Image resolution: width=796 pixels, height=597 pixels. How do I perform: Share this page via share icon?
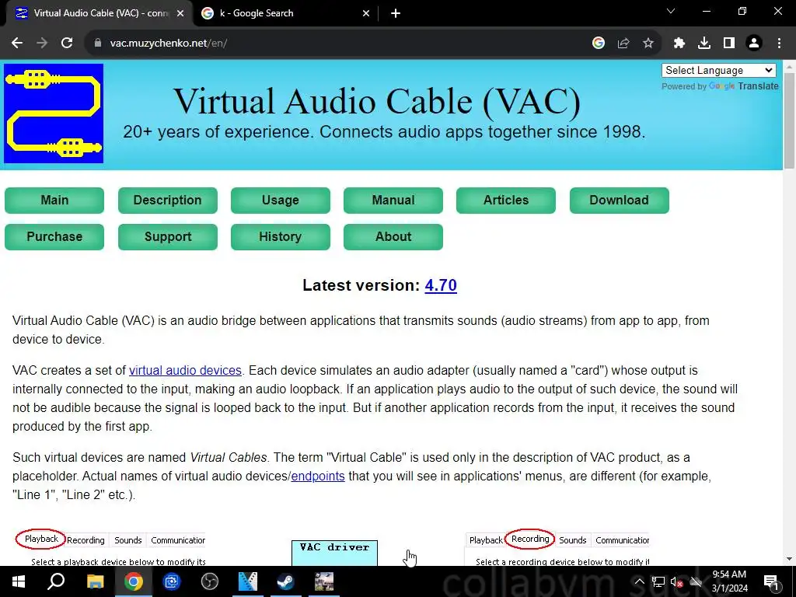click(x=623, y=44)
